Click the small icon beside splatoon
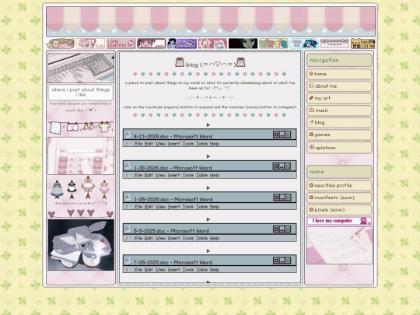 tap(312, 147)
